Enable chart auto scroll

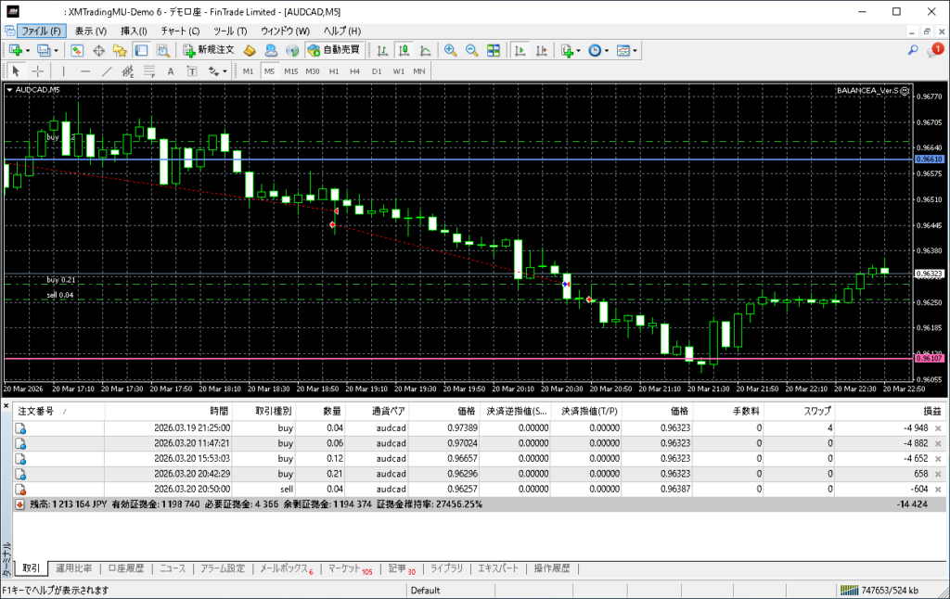[x=520, y=50]
